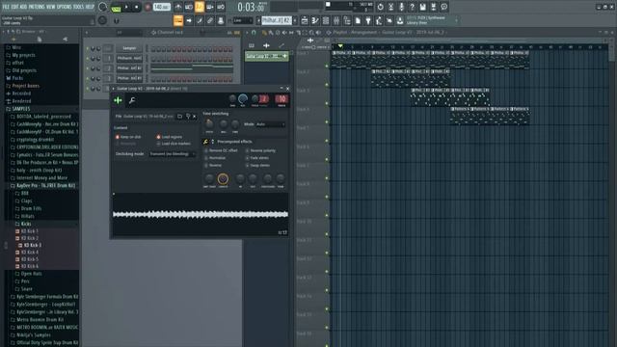The width and height of the screenshot is (617, 347).
Task: Click the question mark help icon
Action: click(412, 7)
